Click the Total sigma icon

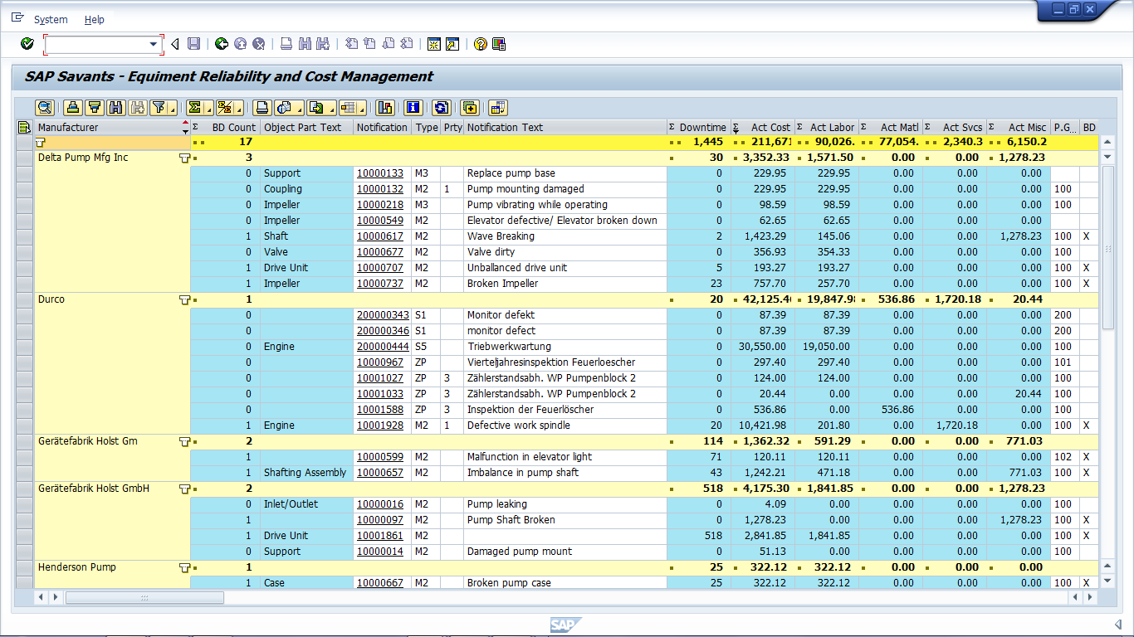tap(194, 107)
